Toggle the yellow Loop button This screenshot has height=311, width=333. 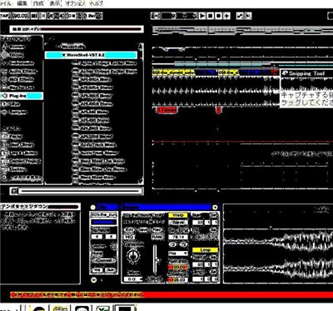[205, 250]
